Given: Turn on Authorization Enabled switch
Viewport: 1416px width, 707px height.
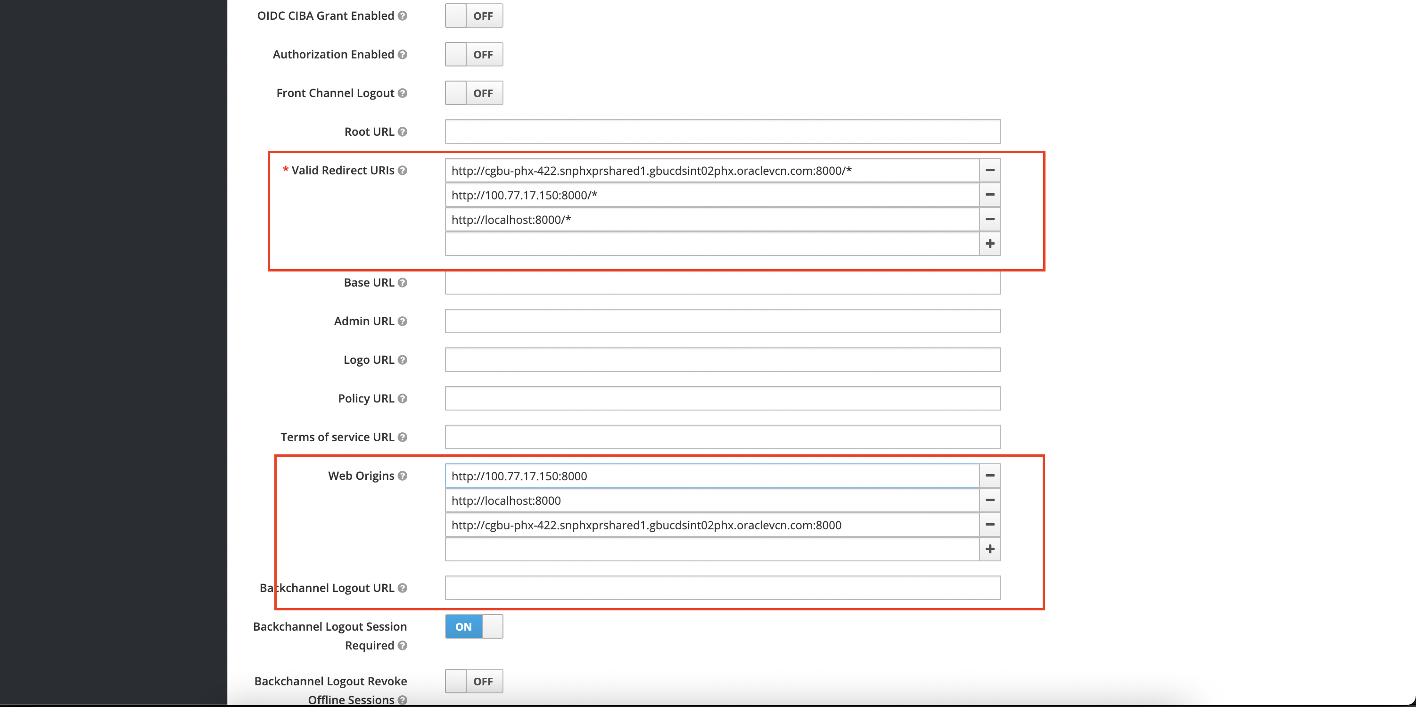Looking at the screenshot, I should pyautogui.click(x=473, y=54).
